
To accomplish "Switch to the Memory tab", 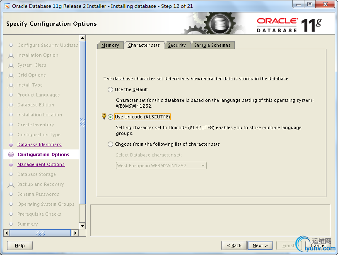I will [x=110, y=45].
